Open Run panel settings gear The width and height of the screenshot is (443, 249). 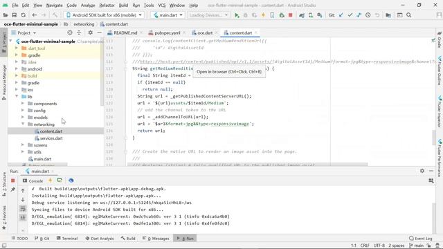422,171
